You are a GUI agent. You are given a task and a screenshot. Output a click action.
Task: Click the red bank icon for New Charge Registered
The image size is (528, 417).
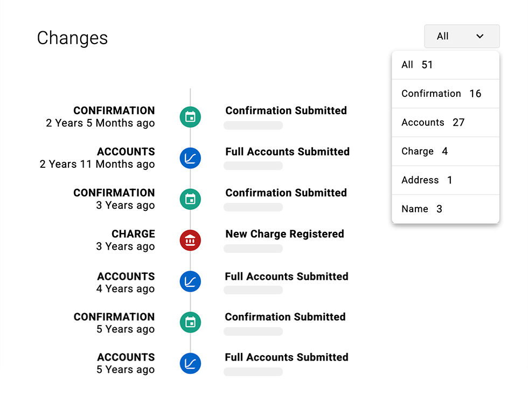(190, 241)
